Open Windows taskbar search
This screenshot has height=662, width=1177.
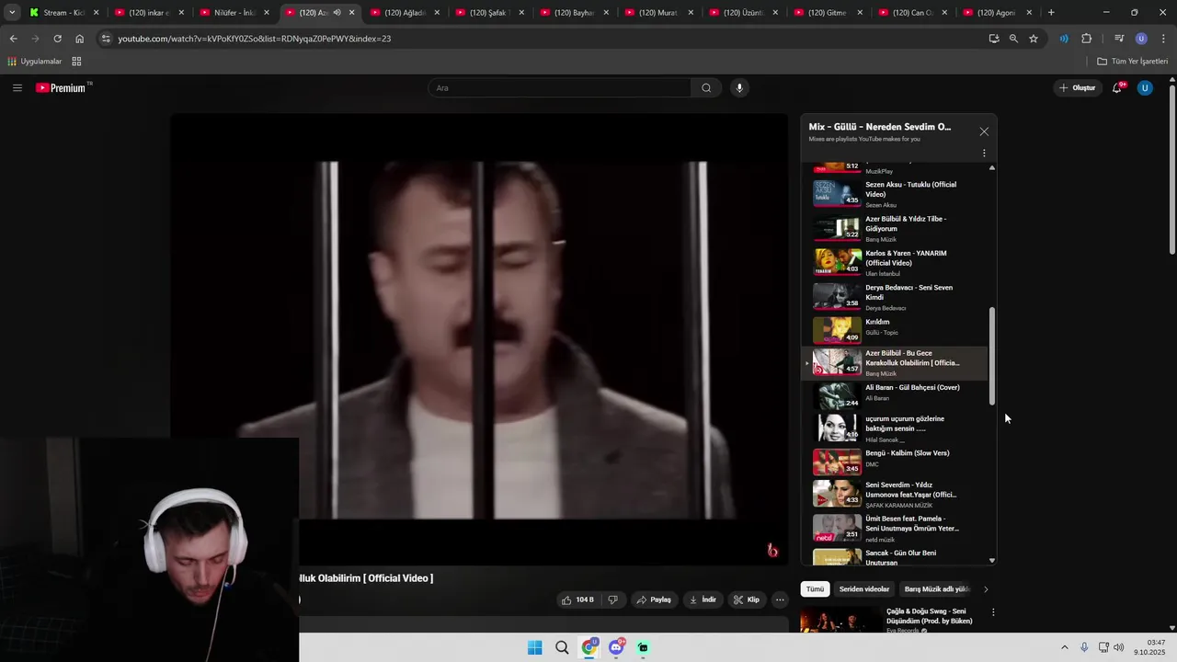pos(562,647)
